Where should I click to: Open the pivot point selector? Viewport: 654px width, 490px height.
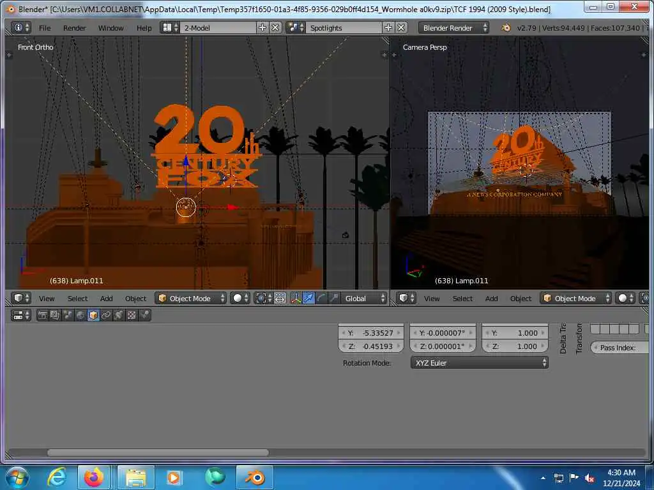point(264,298)
